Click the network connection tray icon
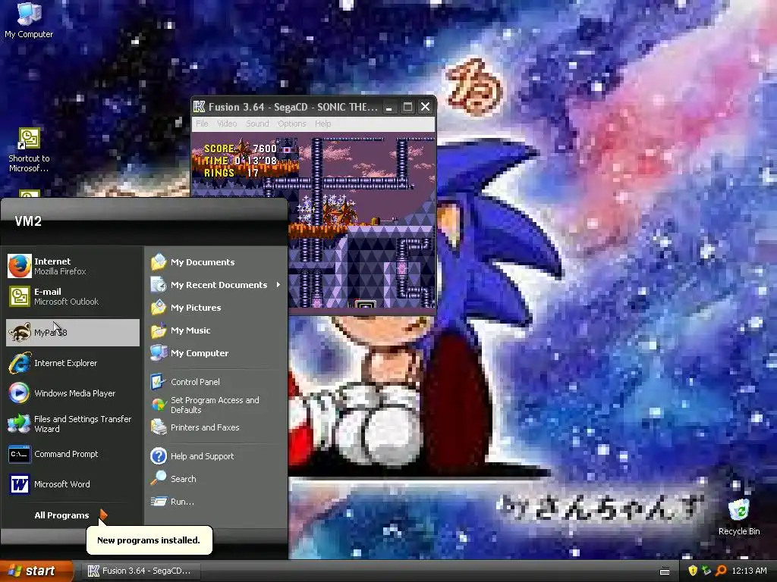777x582 pixels. (706, 571)
